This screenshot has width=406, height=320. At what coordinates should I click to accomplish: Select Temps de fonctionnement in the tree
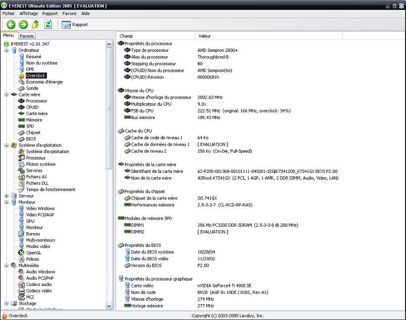[x=50, y=190]
